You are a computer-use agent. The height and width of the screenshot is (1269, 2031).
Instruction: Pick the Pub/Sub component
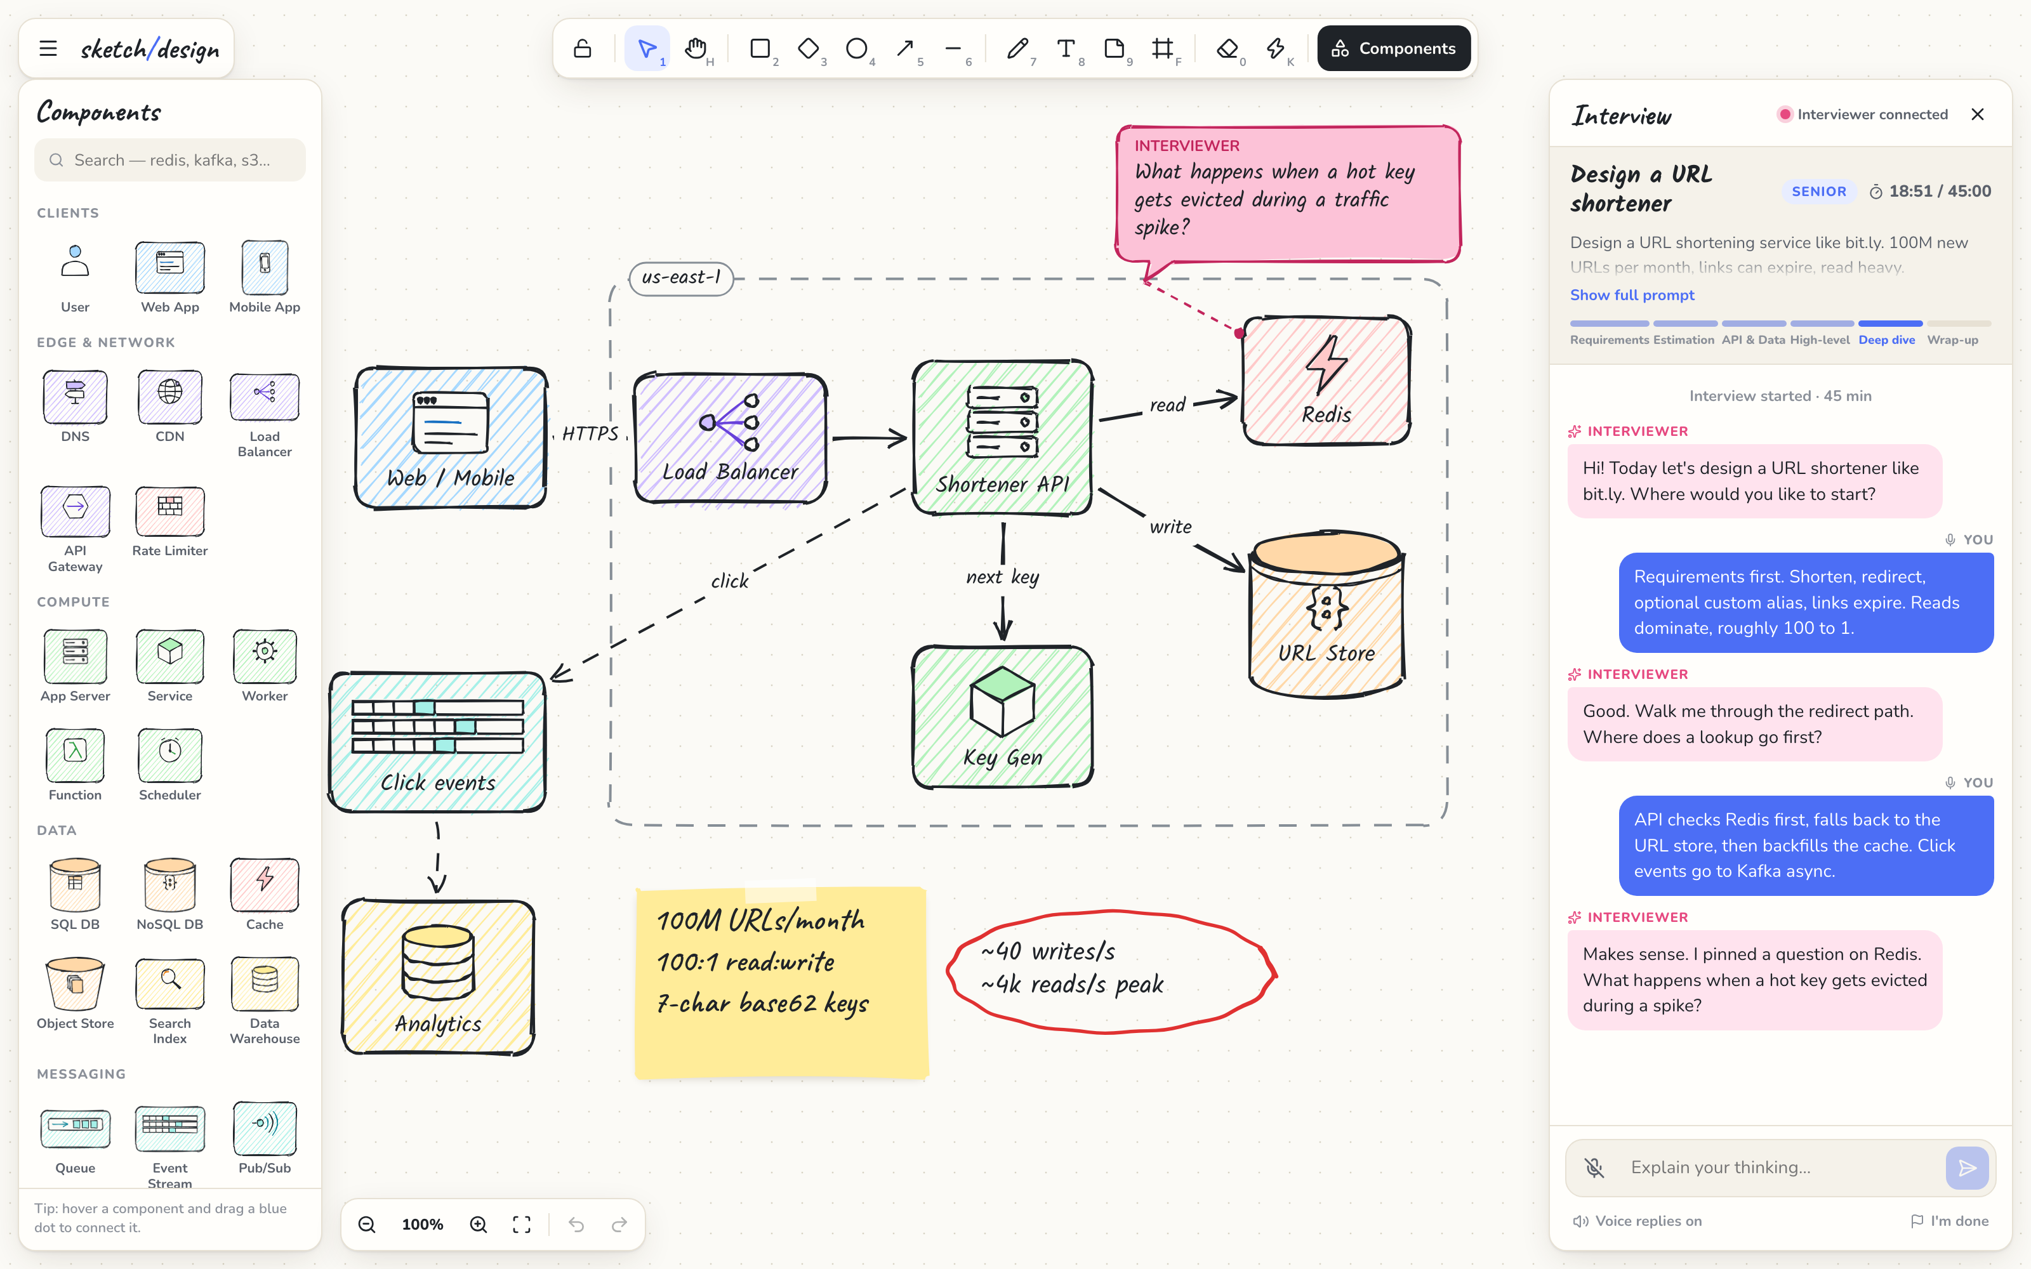265,1138
